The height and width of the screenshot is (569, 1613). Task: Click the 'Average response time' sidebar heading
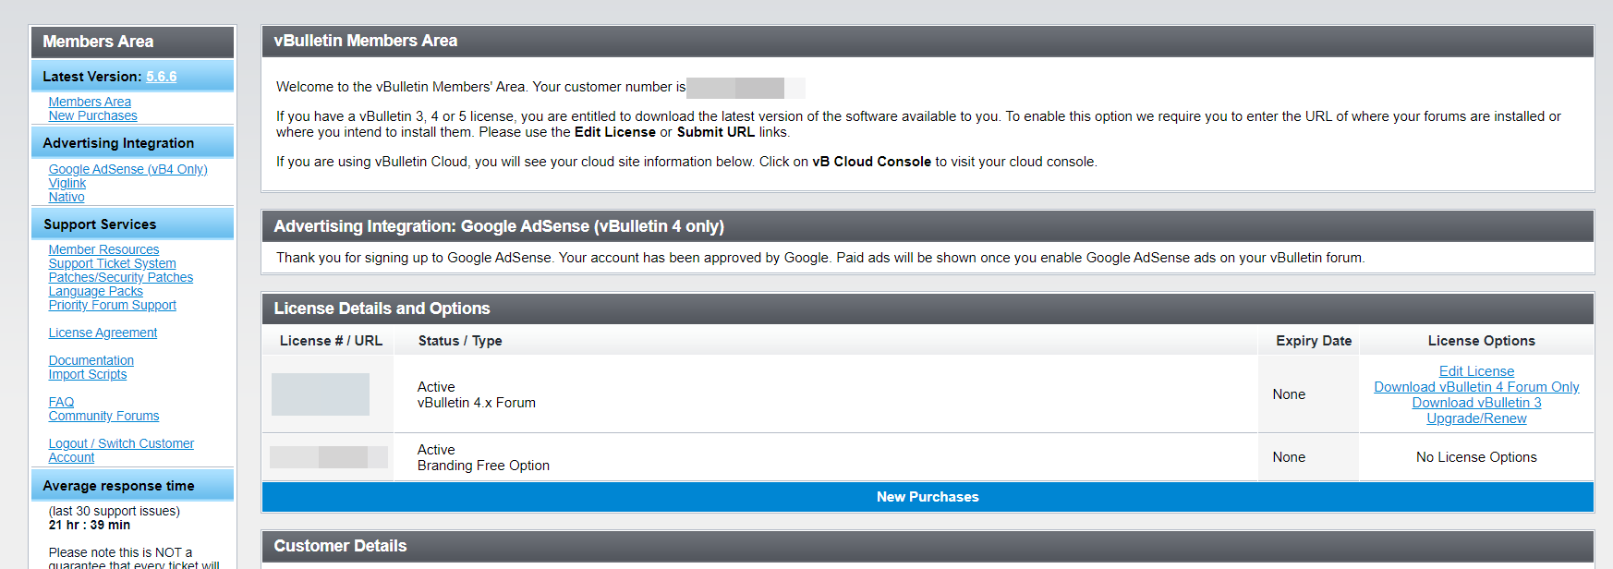click(x=118, y=486)
